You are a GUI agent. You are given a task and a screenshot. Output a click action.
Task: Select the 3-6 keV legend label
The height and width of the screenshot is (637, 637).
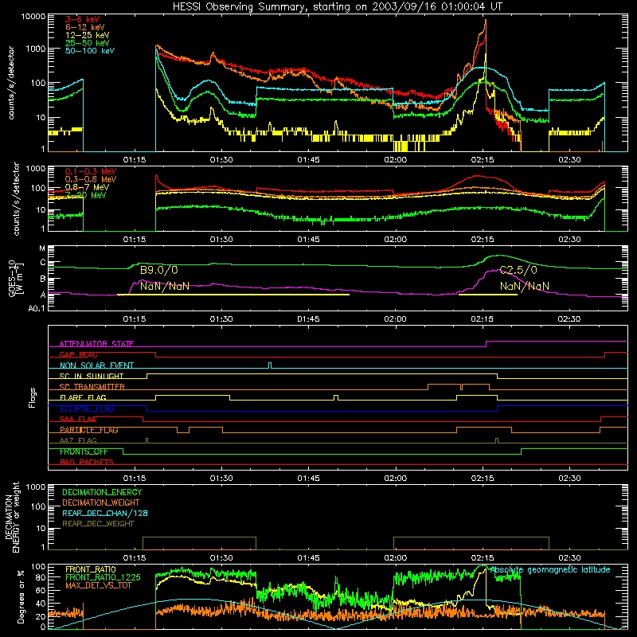83,19
